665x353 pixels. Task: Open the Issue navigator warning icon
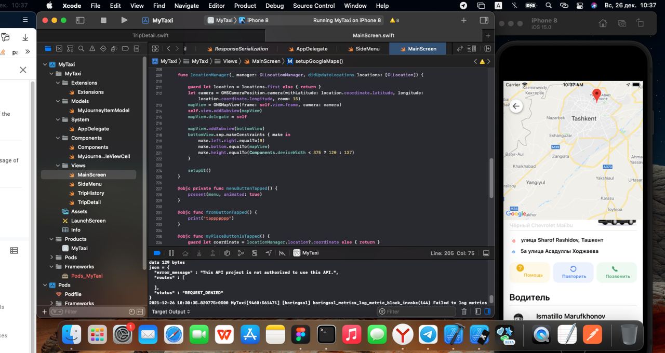(x=92, y=48)
